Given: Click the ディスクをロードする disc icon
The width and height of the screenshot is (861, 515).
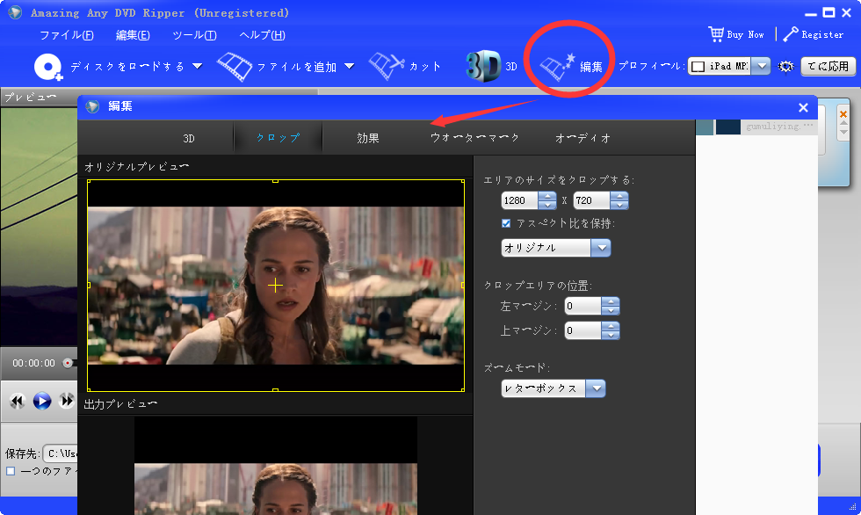Looking at the screenshot, I should pos(48,67).
